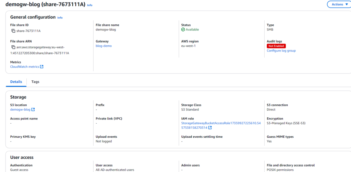Click Configure log group link

(x=281, y=51)
